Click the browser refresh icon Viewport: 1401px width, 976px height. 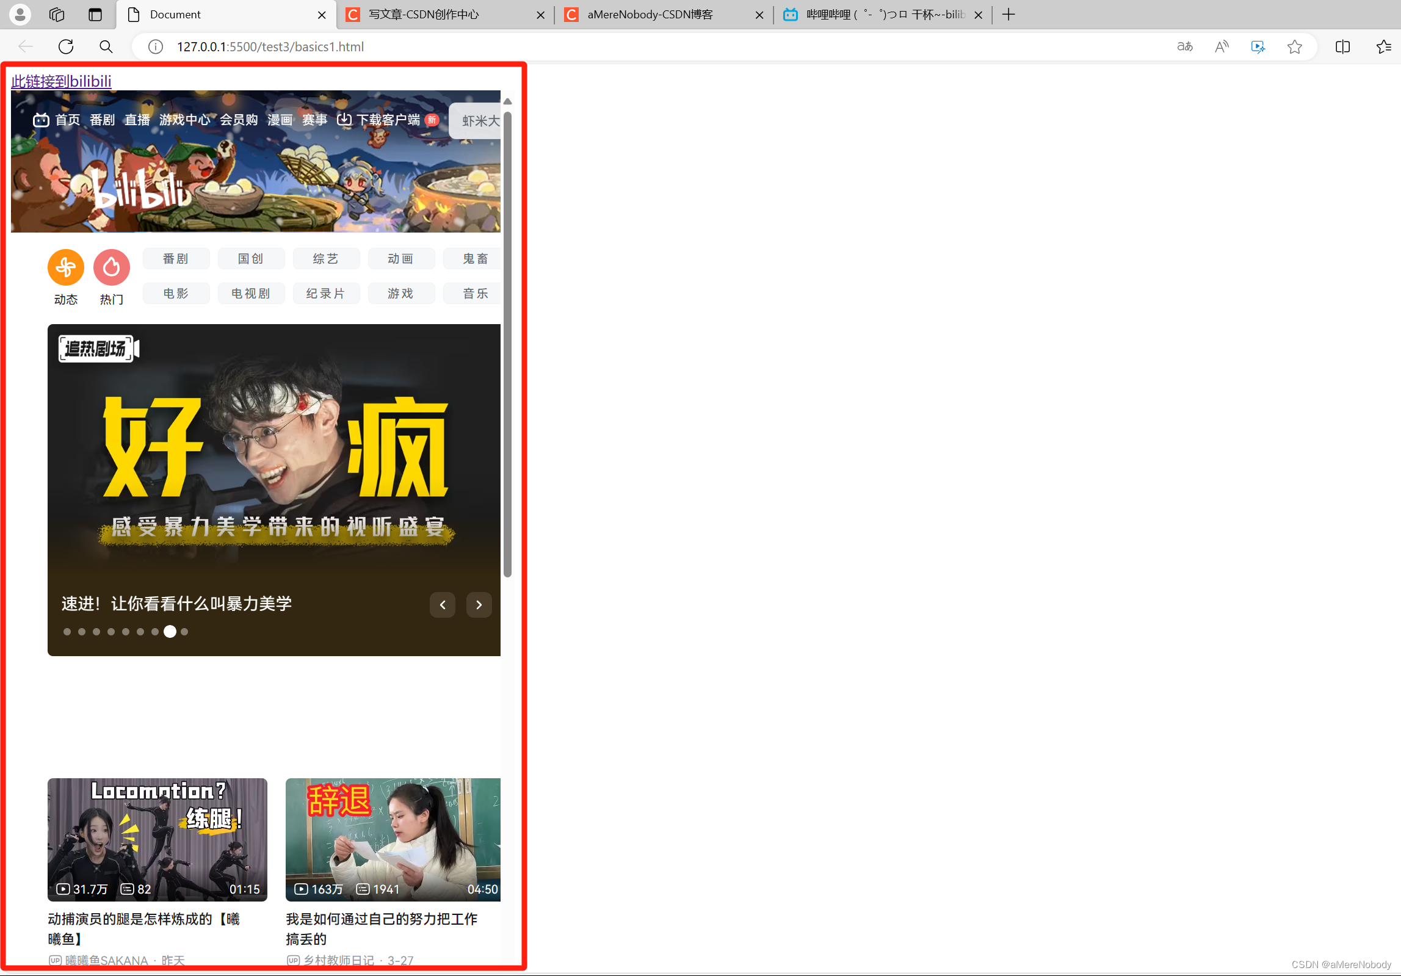tap(66, 46)
